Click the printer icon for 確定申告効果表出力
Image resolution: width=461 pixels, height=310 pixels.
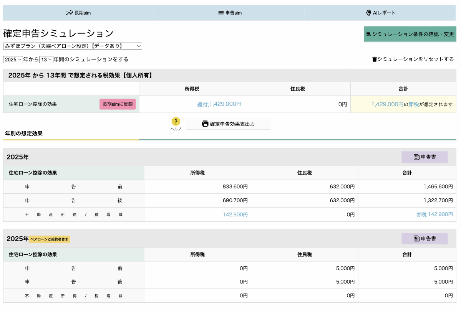coord(205,124)
